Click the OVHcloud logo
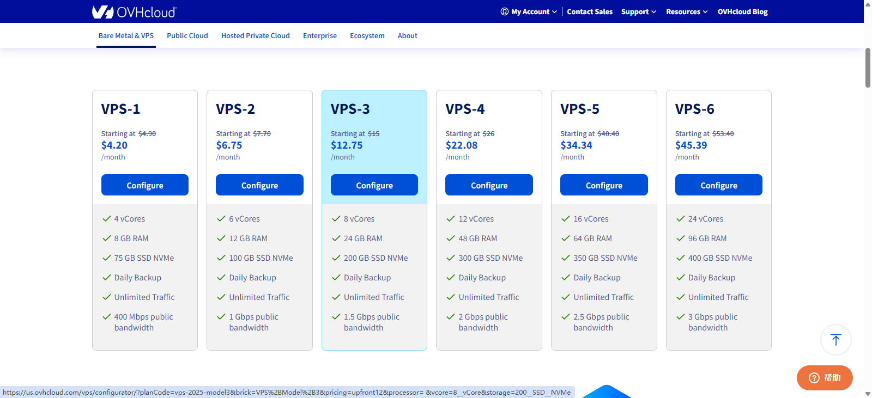Viewport: 872px width, 398px height. tap(134, 11)
